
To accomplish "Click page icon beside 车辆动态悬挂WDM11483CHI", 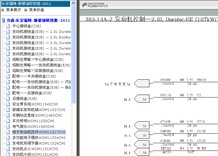I will pyautogui.click(x=8, y=115).
